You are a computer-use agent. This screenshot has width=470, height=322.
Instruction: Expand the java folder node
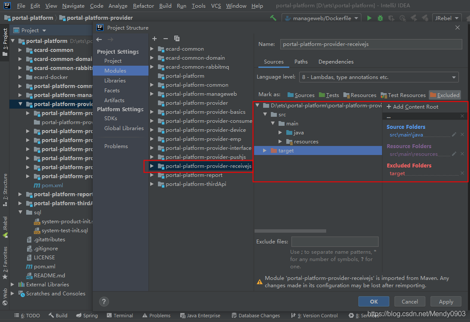point(280,133)
